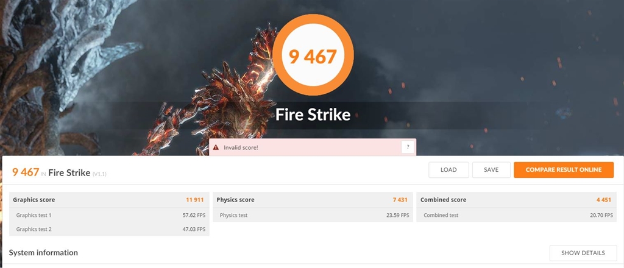This screenshot has width=624, height=268.
Task: Select the Invalid score! message bar
Action: coord(313,147)
